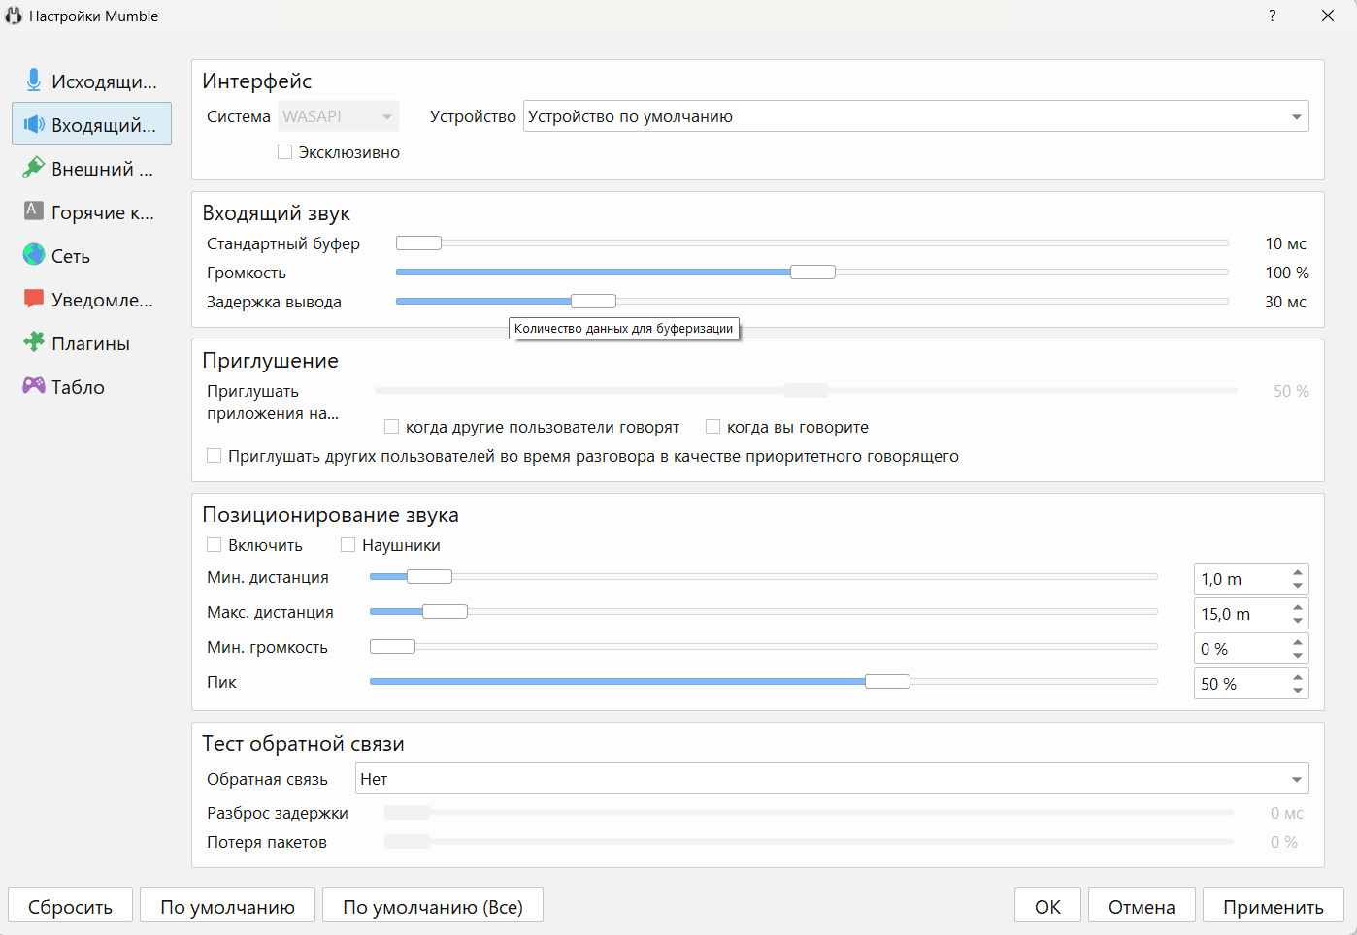The height and width of the screenshot is (935, 1357).
Task: Increase Макс. дистанция with up arrow
Action: tap(1298, 607)
